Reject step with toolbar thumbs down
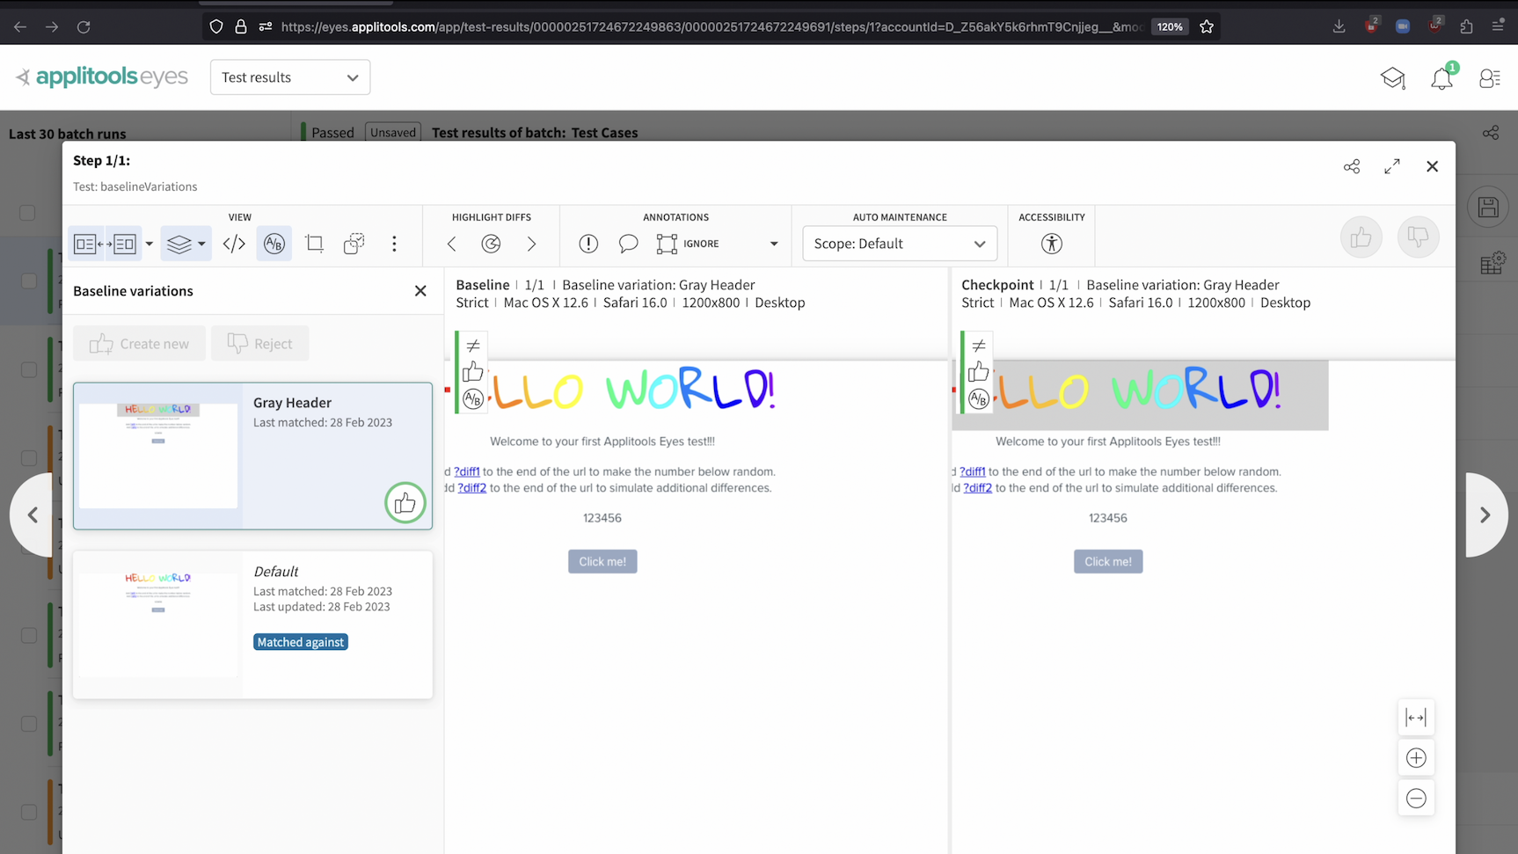This screenshot has height=854, width=1518. 1418,237
